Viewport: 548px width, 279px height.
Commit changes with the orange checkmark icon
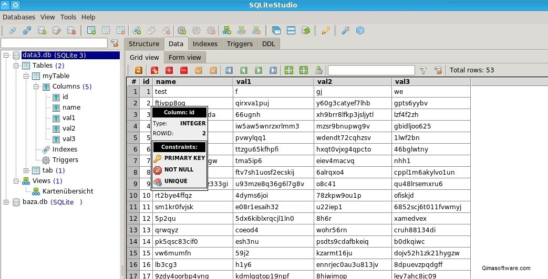[x=199, y=70]
